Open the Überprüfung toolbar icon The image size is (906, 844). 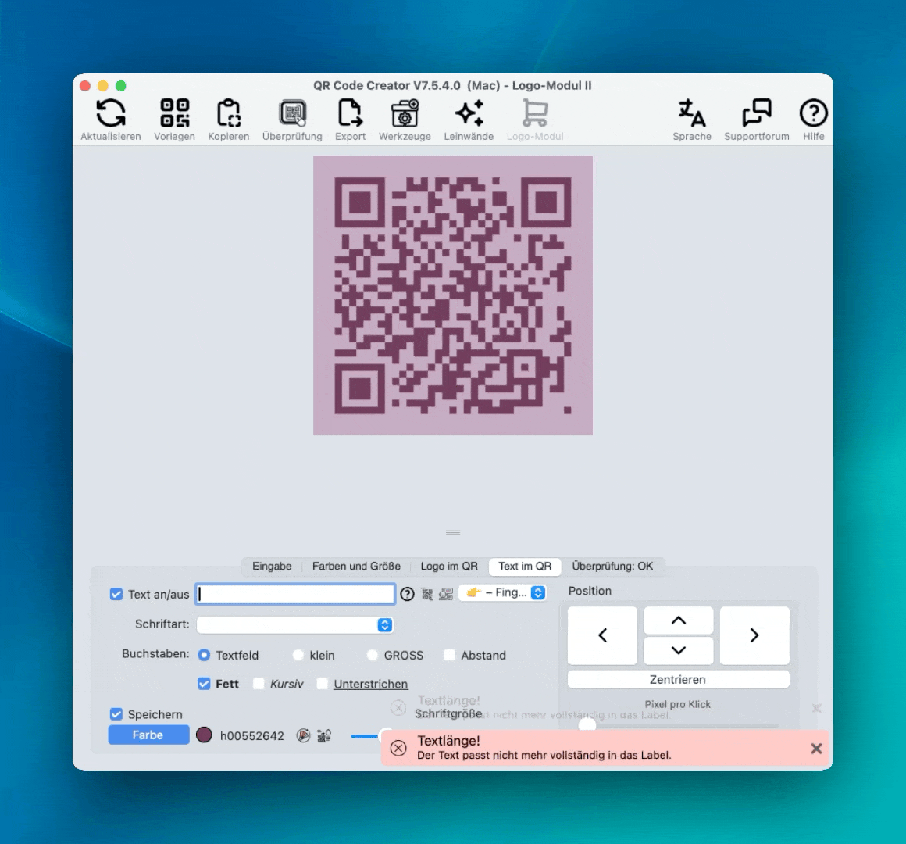(292, 114)
